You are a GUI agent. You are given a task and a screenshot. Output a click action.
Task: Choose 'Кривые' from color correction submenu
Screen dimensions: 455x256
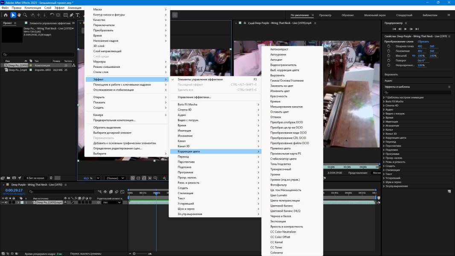point(275,102)
